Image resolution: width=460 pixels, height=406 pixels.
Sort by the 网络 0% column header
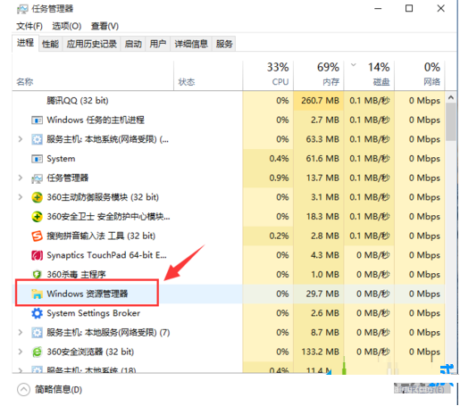pyautogui.click(x=420, y=76)
